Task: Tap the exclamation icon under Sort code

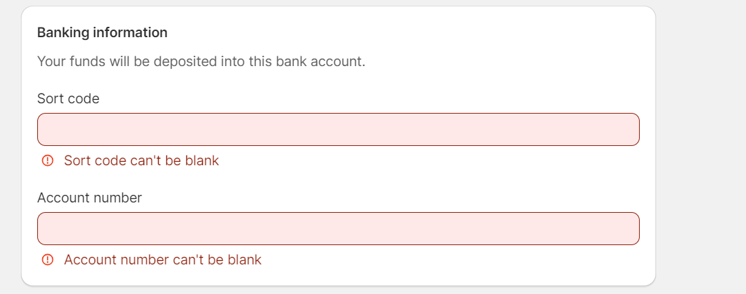Action: 48,161
